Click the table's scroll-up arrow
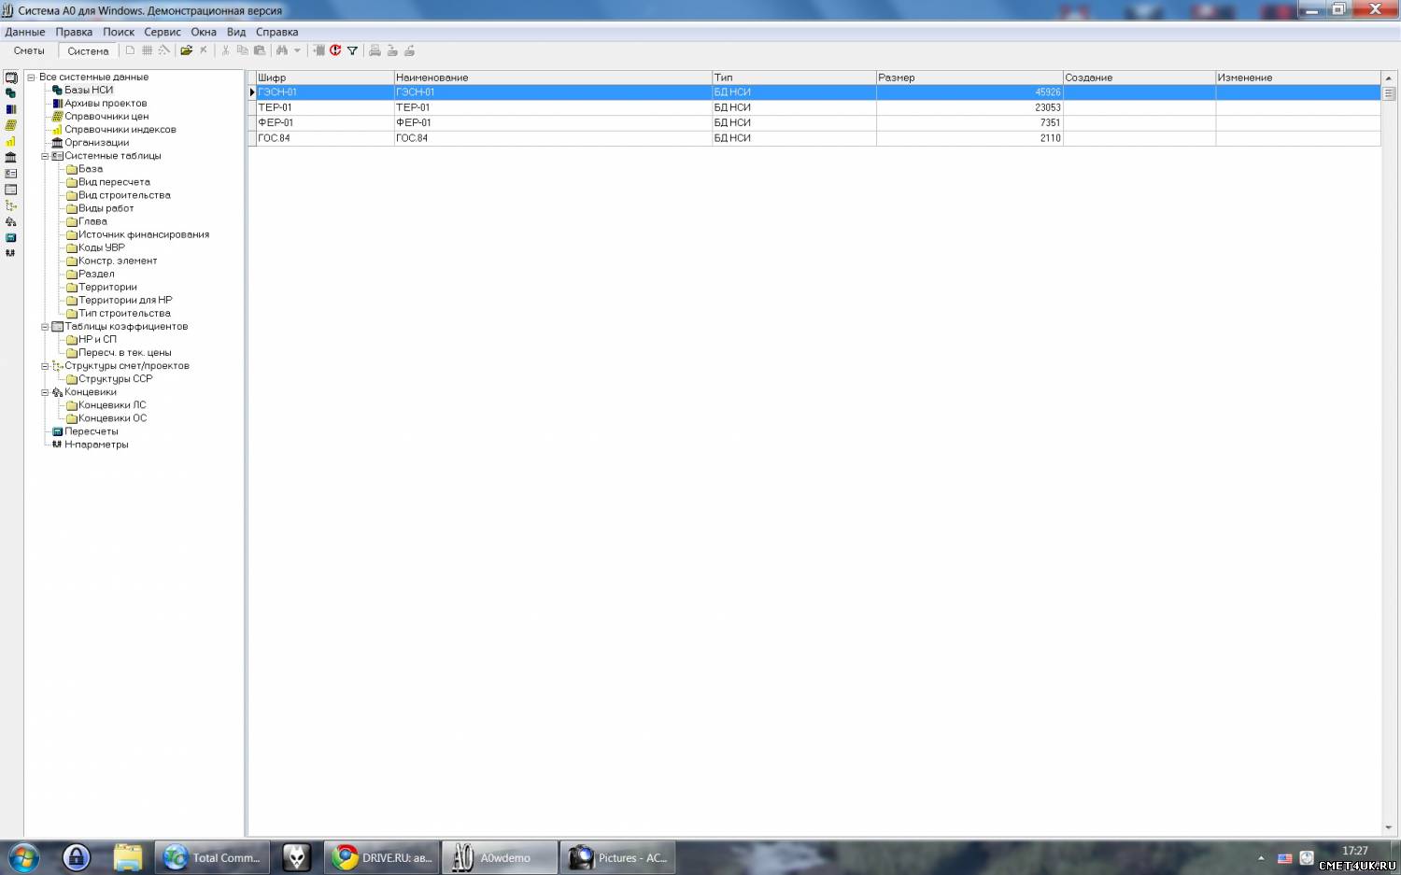This screenshot has width=1401, height=875. 1389,78
